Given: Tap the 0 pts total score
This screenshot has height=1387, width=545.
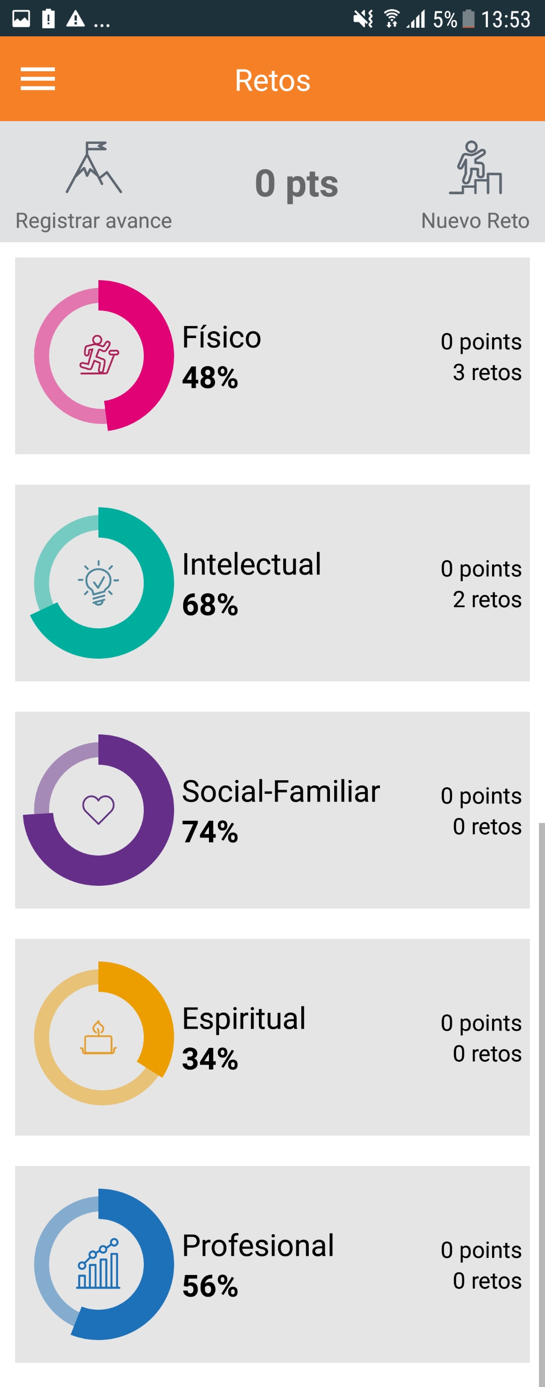Looking at the screenshot, I should [296, 183].
